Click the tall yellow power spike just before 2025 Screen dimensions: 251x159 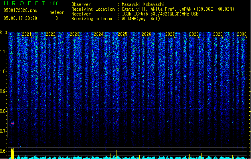tap(117, 155)
